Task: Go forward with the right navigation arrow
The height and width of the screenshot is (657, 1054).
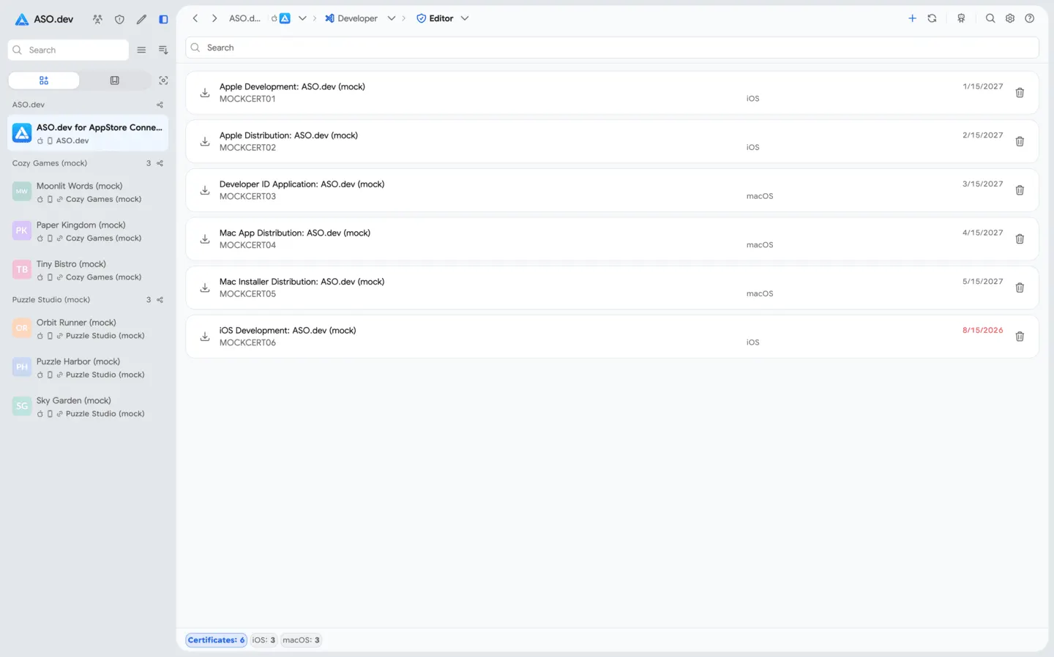Action: [214, 18]
